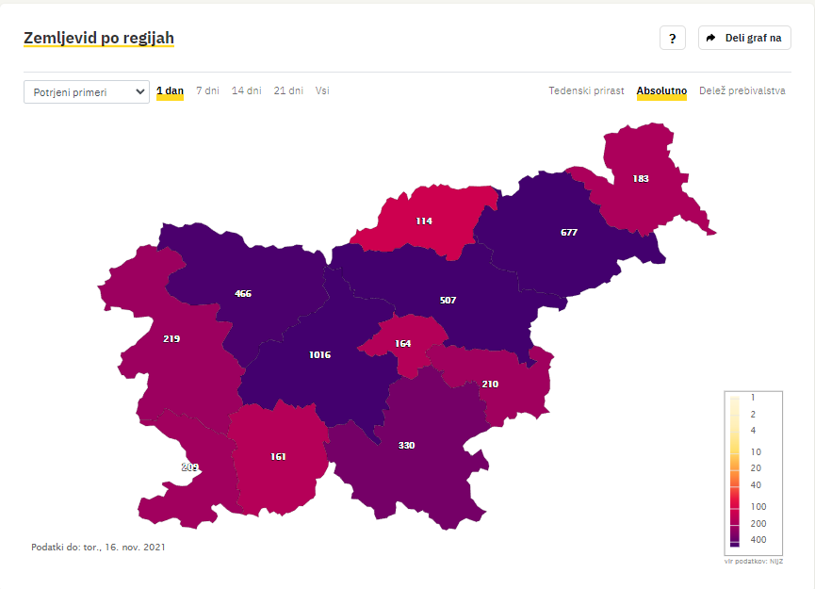The image size is (815, 589).
Task: Select Vsi time range
Action: click(322, 91)
